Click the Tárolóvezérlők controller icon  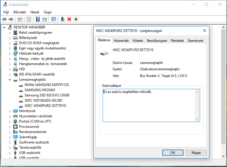(15, 148)
